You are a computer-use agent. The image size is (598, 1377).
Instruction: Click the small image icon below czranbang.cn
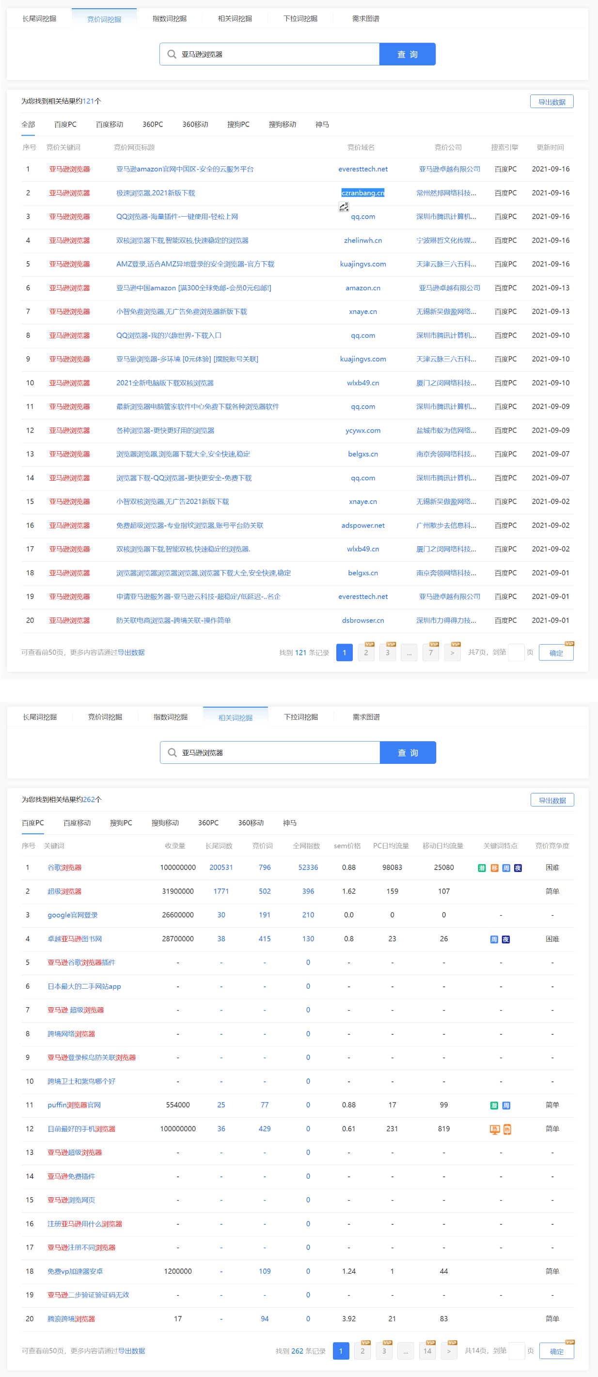[344, 206]
